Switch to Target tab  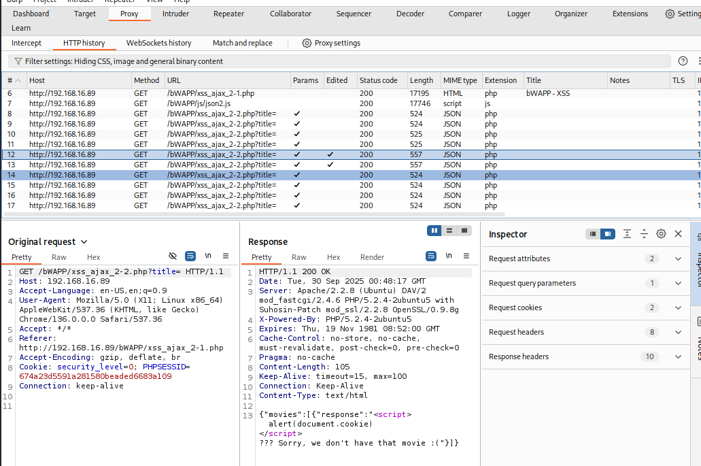[85, 14]
